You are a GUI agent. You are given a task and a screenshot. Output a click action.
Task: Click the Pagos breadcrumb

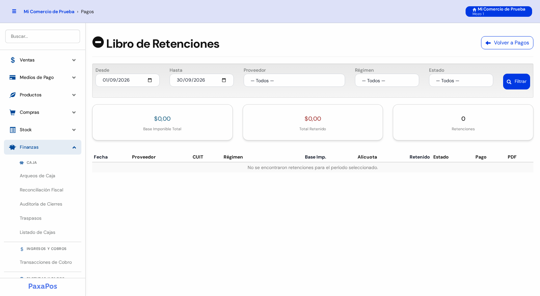[87, 12]
